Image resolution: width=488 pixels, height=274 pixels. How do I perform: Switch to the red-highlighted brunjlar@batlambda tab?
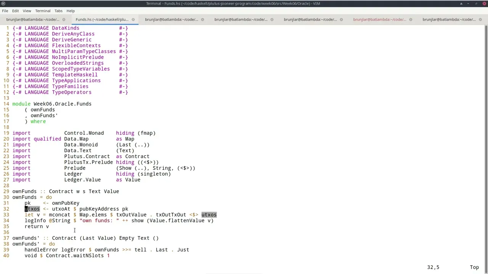379,19
